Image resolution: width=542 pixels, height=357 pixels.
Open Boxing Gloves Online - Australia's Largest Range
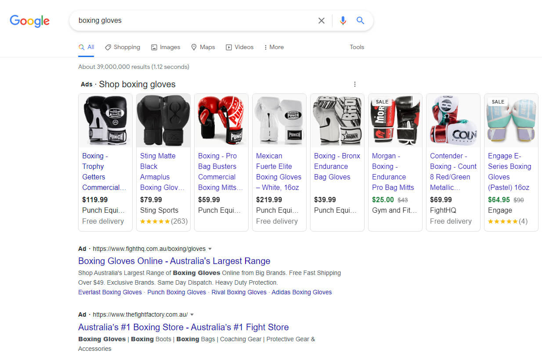pyautogui.click(x=174, y=261)
